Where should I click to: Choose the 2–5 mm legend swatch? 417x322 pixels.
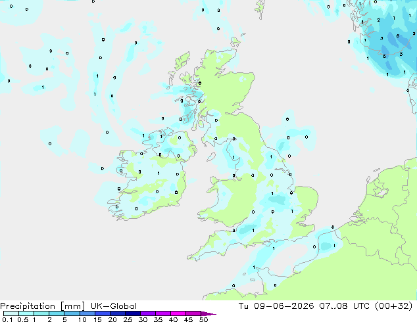57,313
